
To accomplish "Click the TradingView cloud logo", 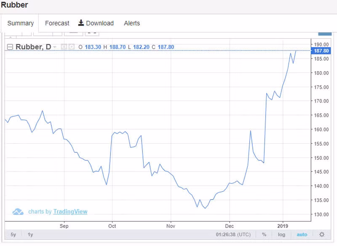I will coord(18,211).
